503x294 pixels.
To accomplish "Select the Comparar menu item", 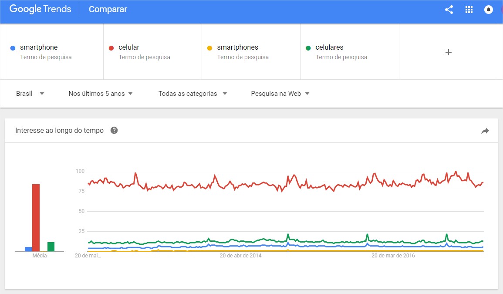I will click(x=108, y=9).
